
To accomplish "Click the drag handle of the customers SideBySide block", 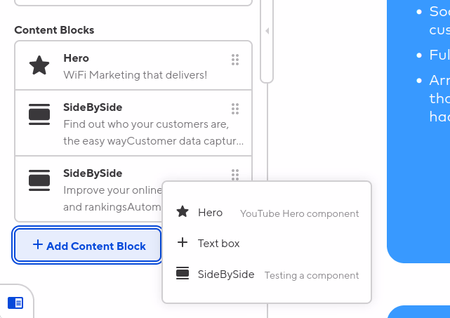I will [235, 108].
